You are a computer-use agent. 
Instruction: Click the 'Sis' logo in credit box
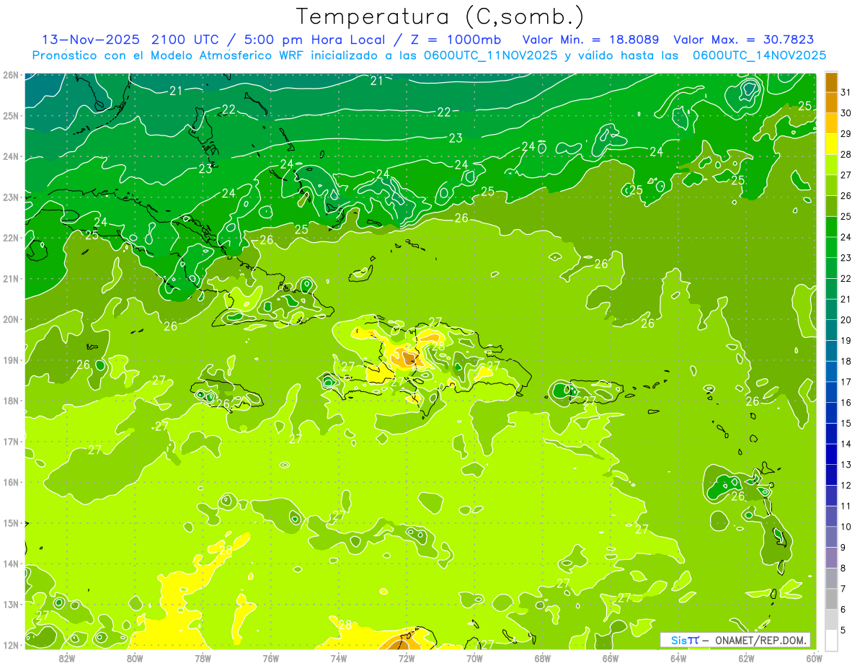point(679,640)
